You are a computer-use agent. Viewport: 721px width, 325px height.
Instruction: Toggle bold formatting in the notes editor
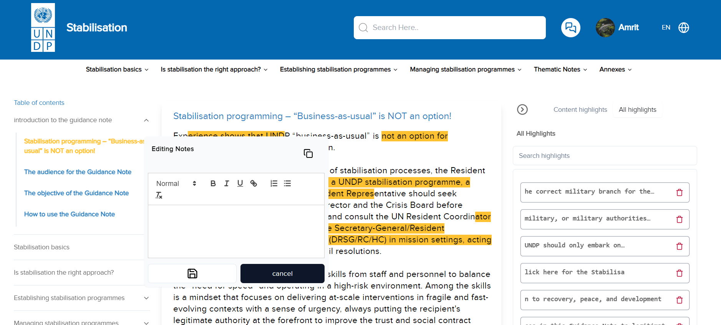(x=213, y=184)
